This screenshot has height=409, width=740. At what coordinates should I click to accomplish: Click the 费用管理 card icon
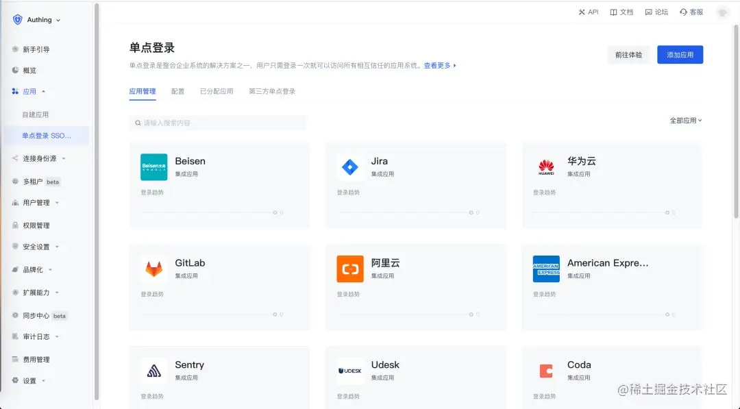pos(15,359)
